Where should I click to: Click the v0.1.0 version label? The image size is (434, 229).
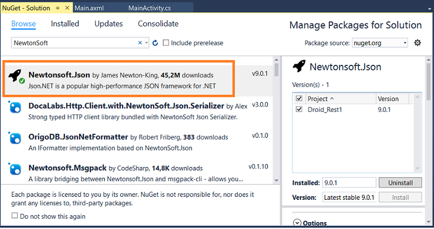[x=260, y=135]
